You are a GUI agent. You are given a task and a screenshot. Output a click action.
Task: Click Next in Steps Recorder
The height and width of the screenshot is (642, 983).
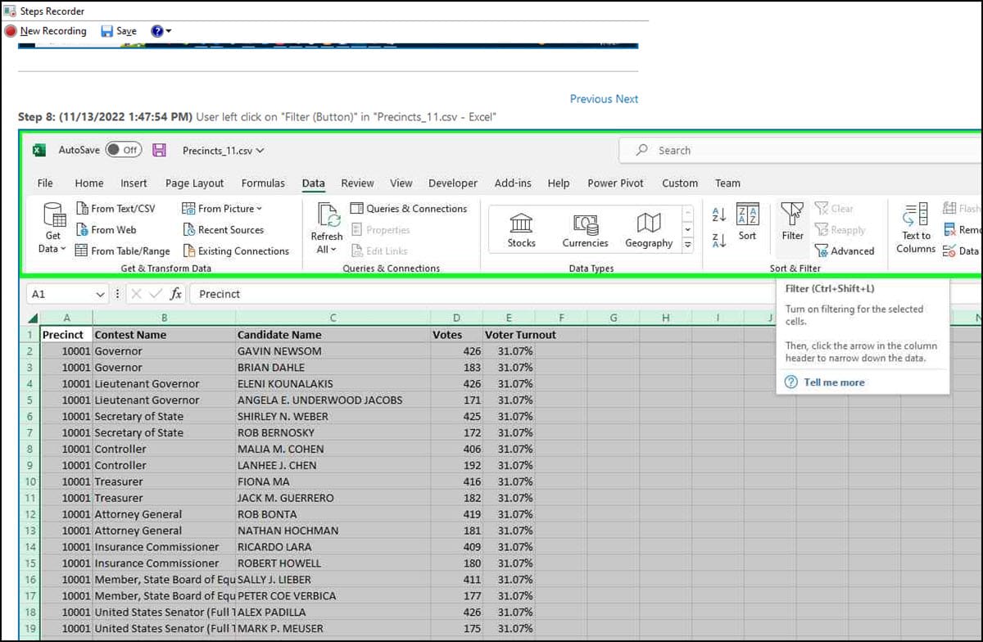(x=627, y=98)
